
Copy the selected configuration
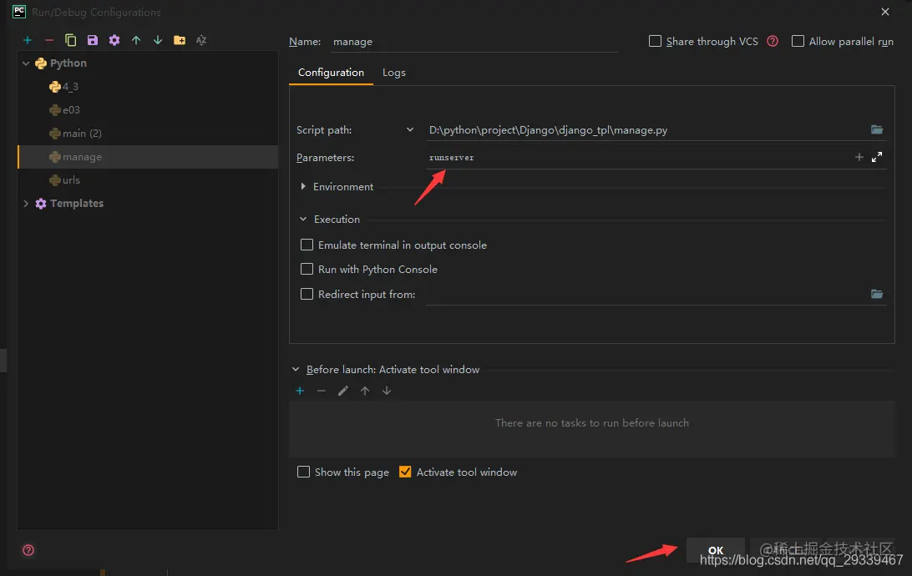[x=70, y=40]
